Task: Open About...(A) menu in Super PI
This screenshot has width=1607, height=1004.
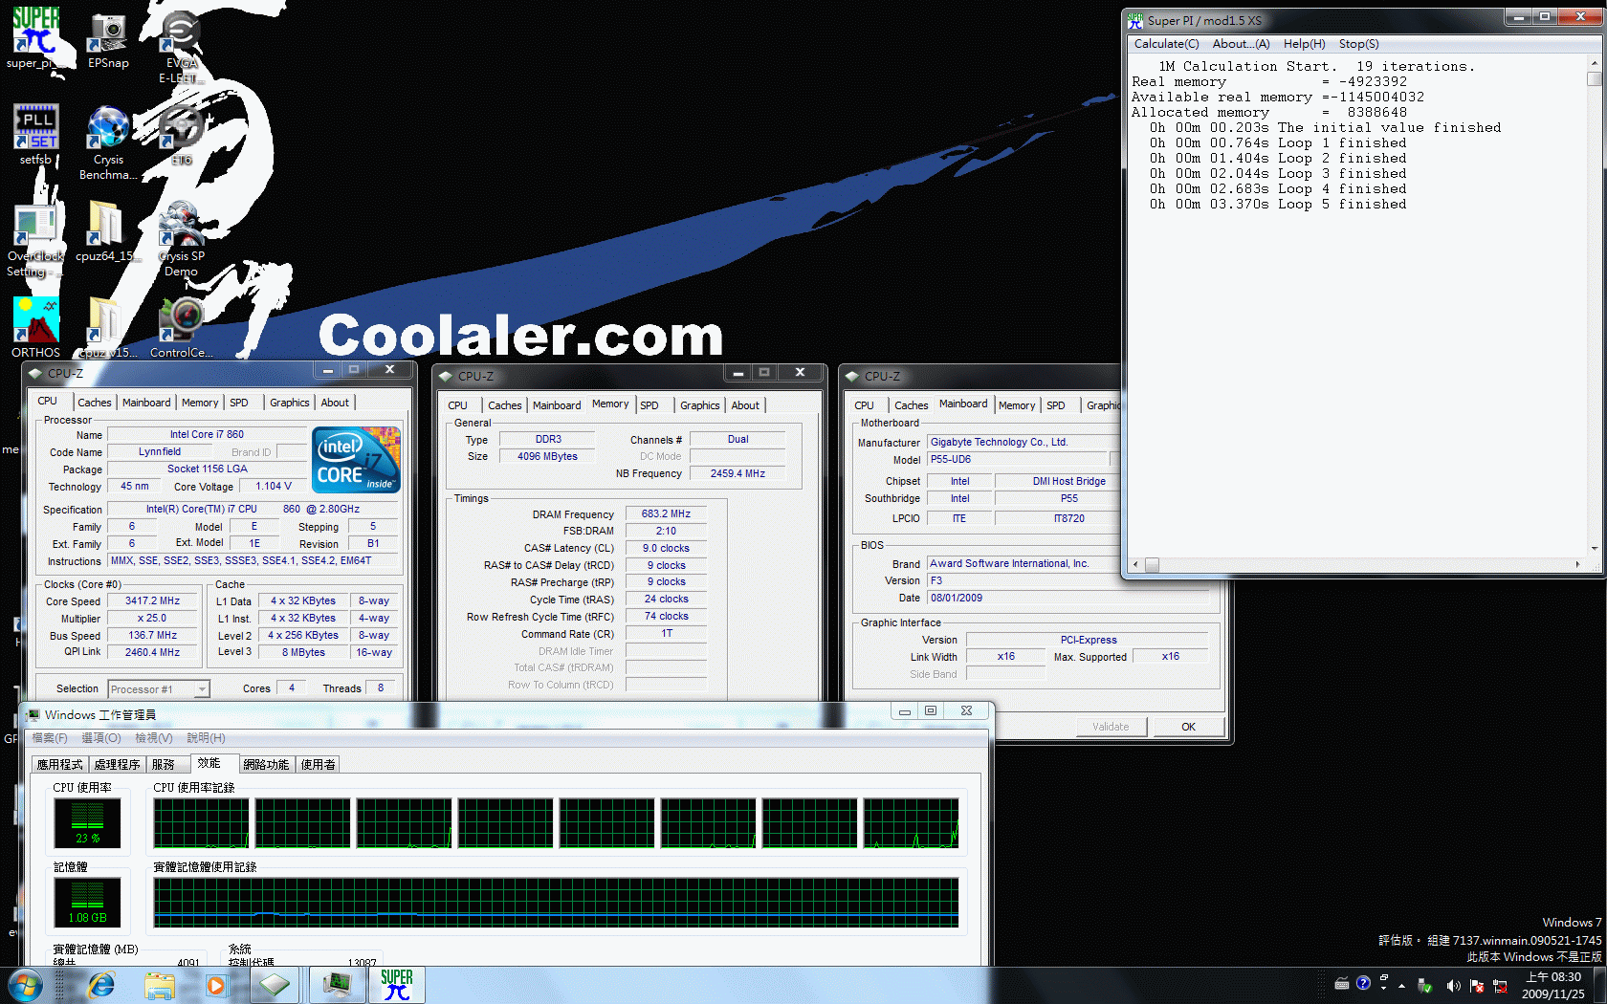Action: point(1241,44)
